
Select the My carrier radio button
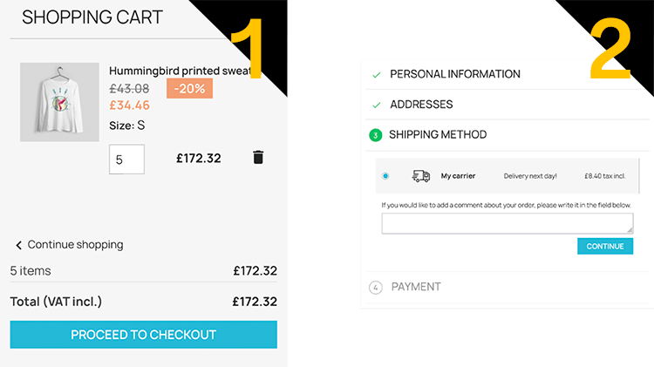coord(385,176)
